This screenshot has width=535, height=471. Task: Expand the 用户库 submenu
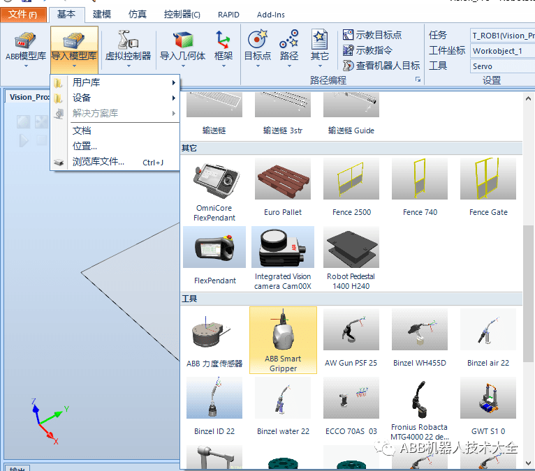(x=115, y=82)
